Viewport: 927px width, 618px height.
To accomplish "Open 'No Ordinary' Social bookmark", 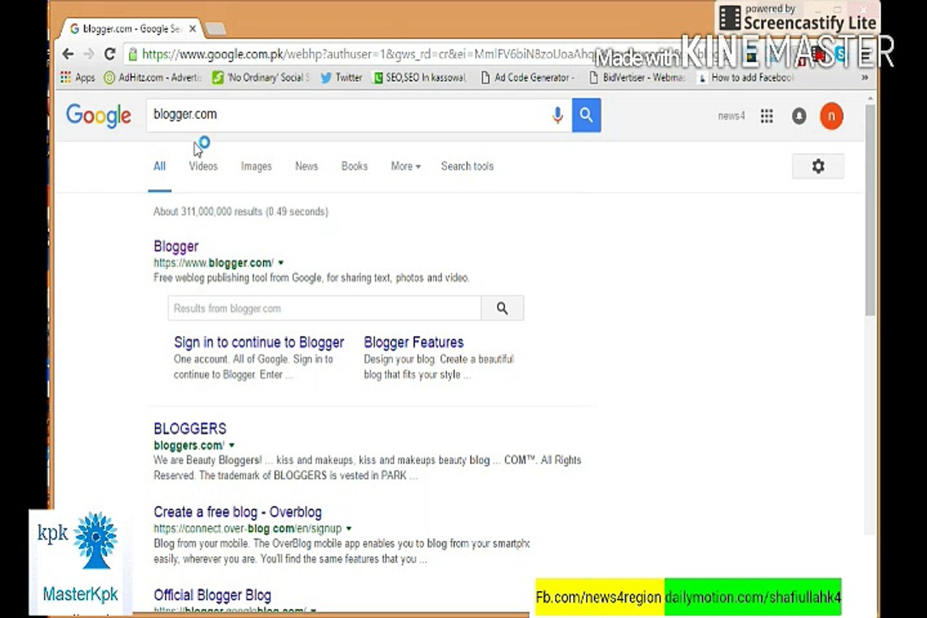I will [260, 77].
